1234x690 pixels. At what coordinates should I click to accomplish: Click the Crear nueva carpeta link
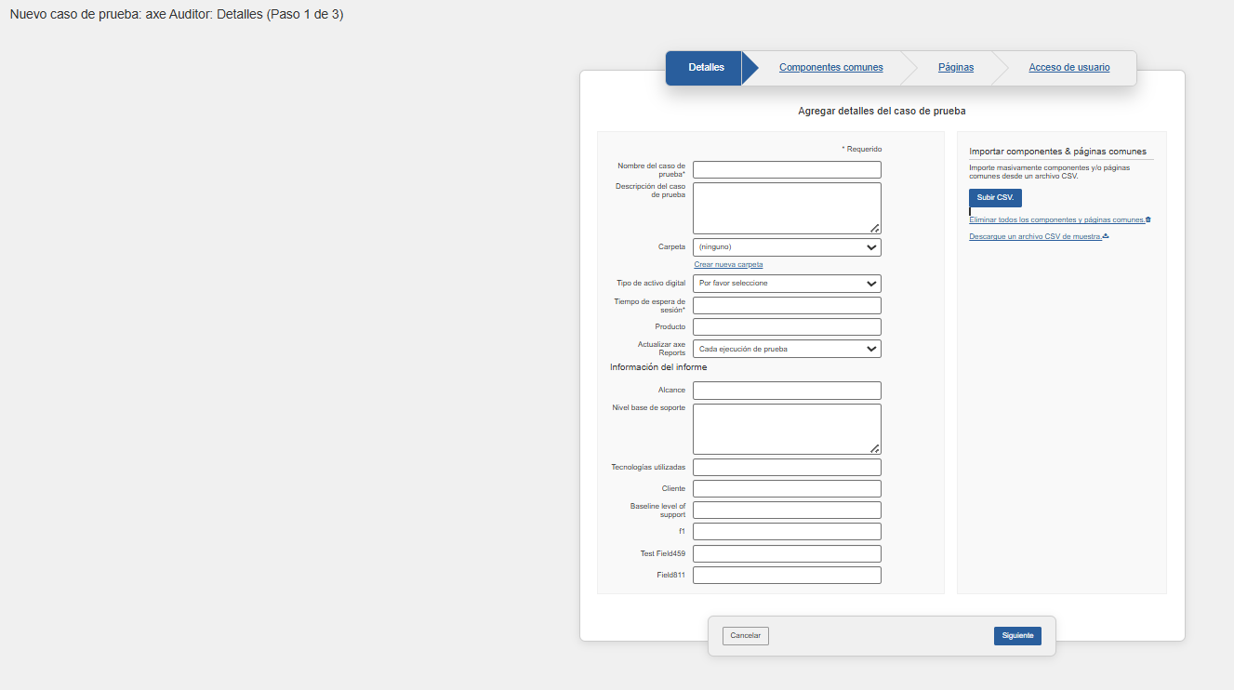click(x=728, y=265)
